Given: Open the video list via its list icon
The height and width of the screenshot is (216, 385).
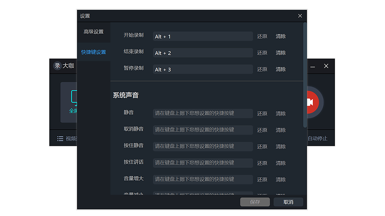Looking at the screenshot, I should pyautogui.click(x=60, y=138).
